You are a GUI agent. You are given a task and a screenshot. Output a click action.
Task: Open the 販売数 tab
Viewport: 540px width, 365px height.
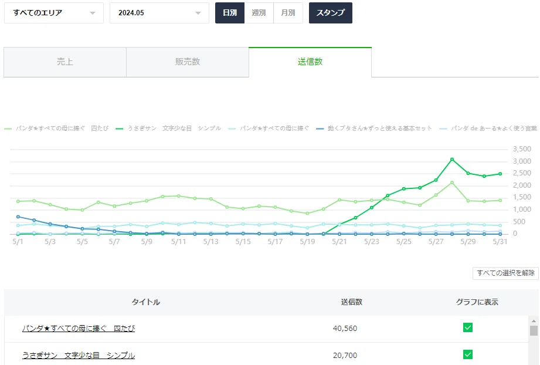click(188, 62)
